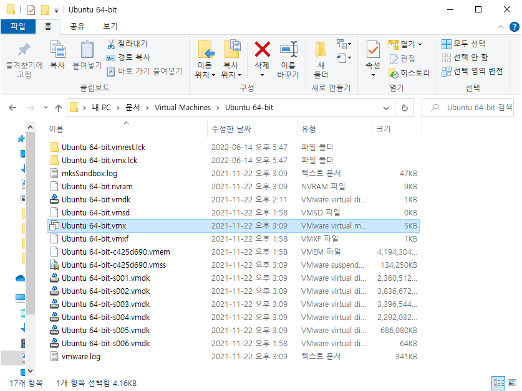Edit the file with 편집
The height and width of the screenshot is (391, 522).
pyautogui.click(x=402, y=59)
